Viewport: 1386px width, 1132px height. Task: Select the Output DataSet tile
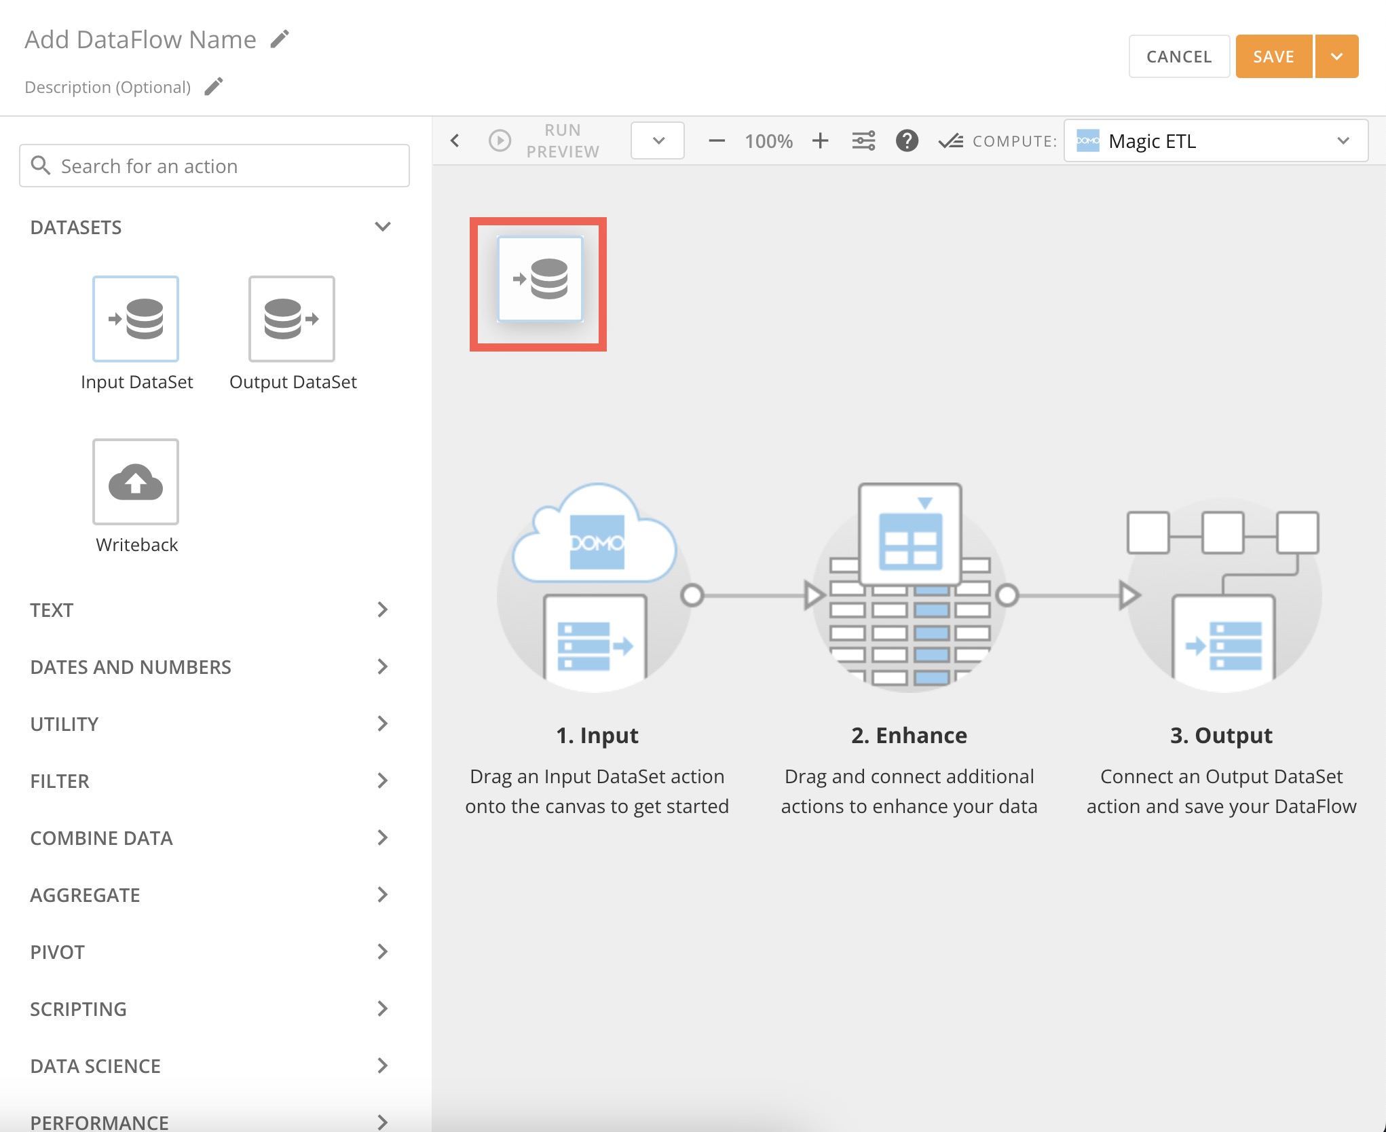291,319
